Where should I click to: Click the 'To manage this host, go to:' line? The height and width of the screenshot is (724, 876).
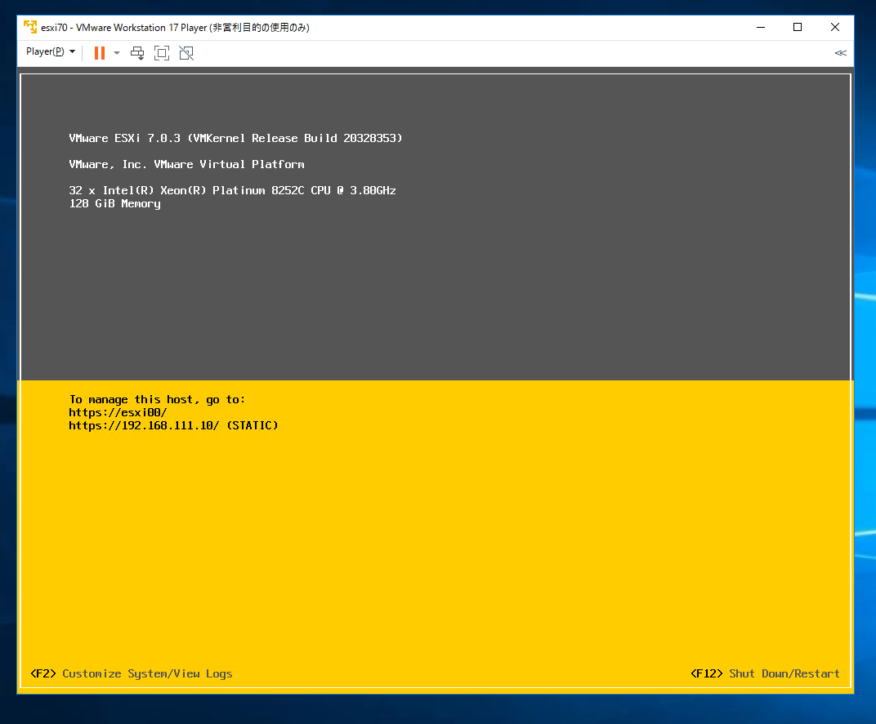[x=157, y=400]
